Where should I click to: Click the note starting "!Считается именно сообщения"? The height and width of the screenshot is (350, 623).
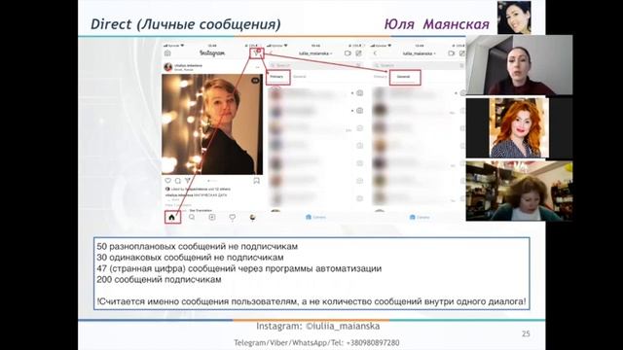pyautogui.click(x=311, y=301)
